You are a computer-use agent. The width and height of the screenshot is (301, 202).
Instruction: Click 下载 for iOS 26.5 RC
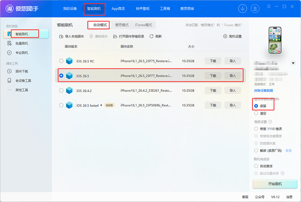[x=213, y=61]
